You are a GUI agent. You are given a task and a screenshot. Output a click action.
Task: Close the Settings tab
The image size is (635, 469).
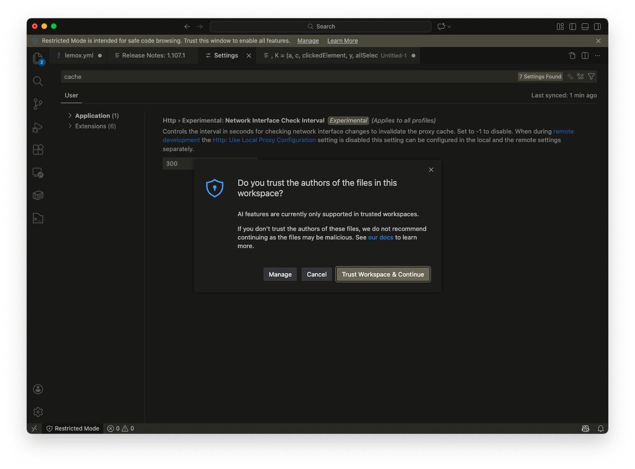pos(249,56)
